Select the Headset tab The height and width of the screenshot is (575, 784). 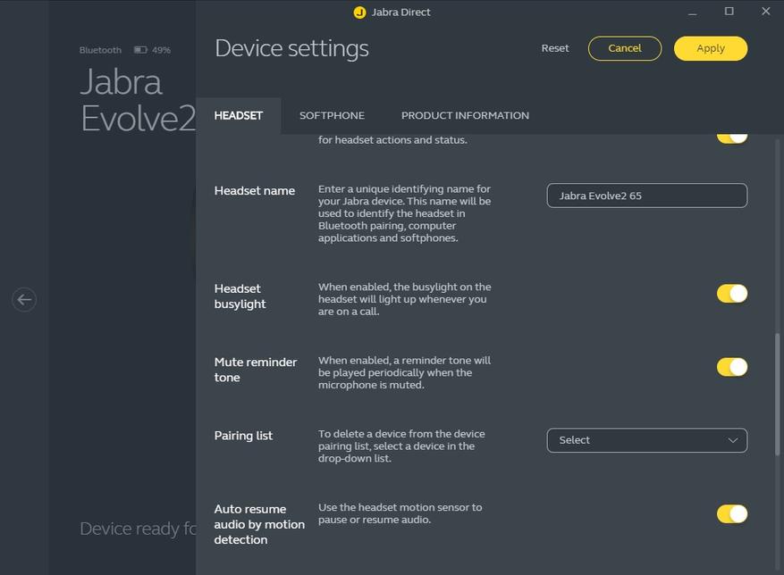tap(239, 115)
